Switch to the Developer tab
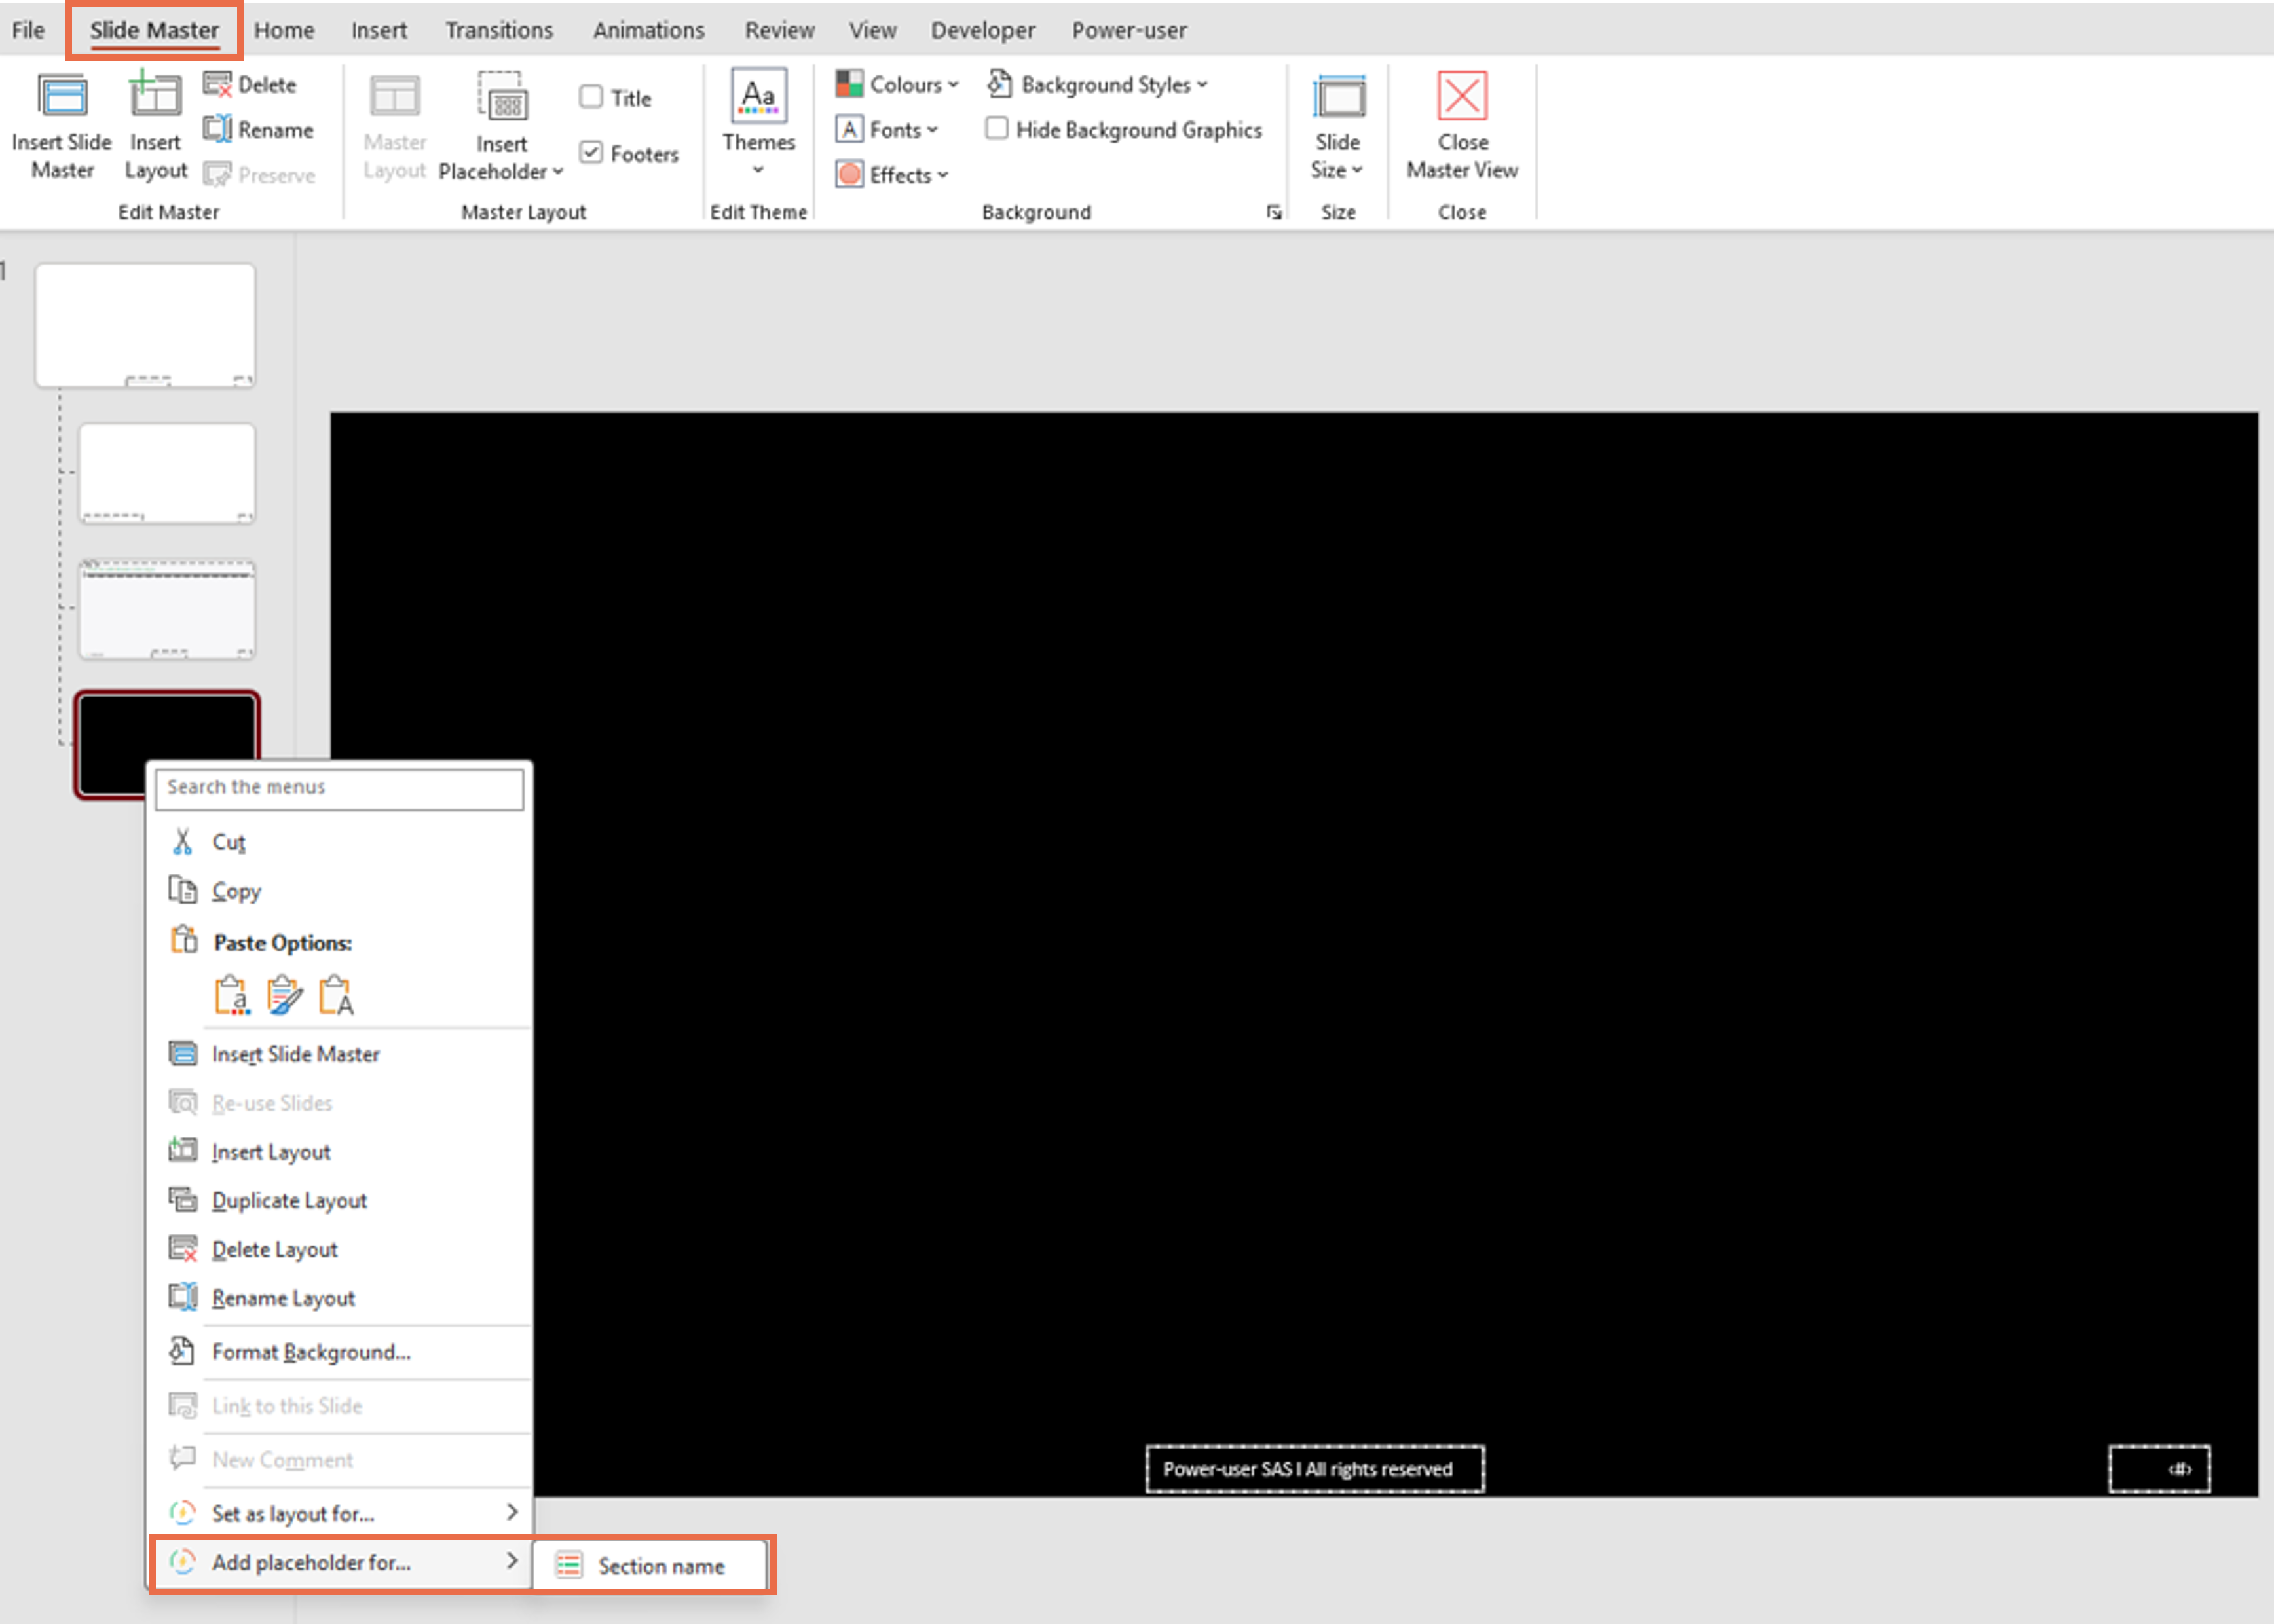 tap(983, 30)
